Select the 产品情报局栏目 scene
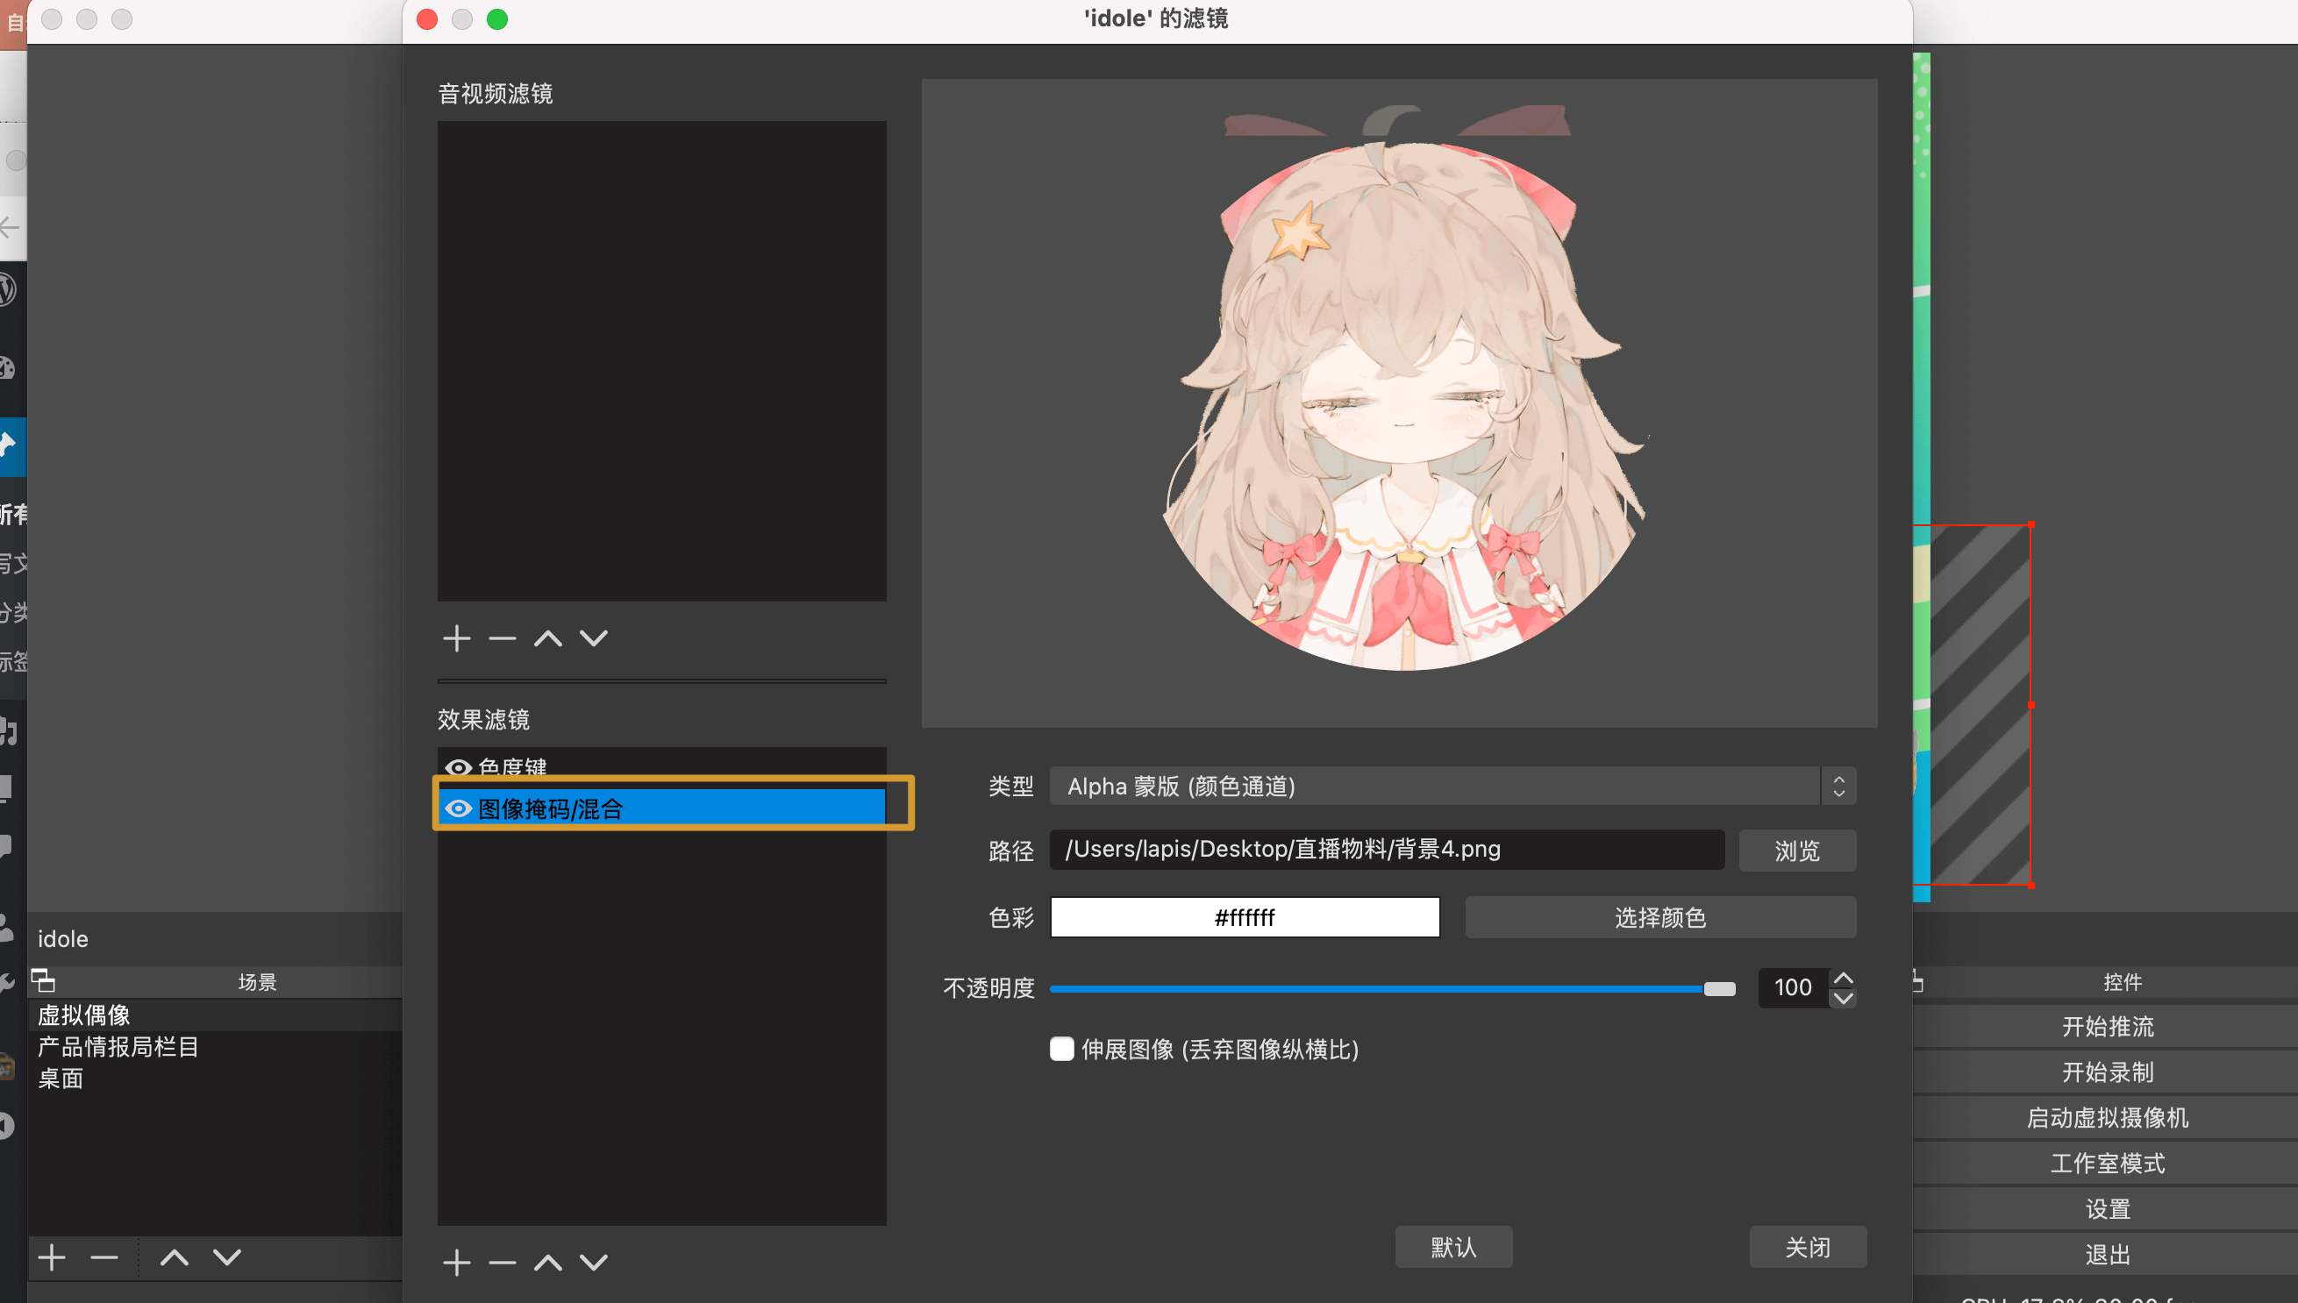Screen dimensions: 2298x1303 tap(118, 1046)
